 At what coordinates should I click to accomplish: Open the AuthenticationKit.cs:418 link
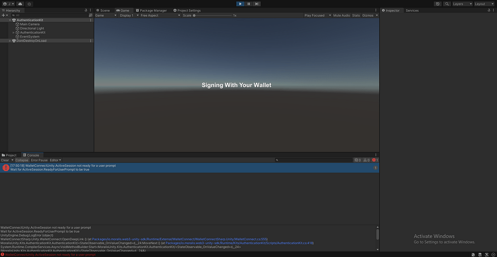pos(239,243)
